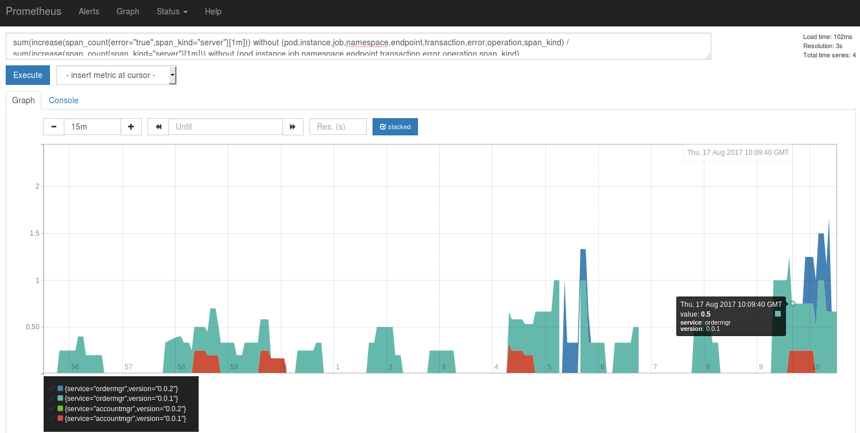Click the y-axis label 0.50
860x433 pixels.
click(32, 327)
